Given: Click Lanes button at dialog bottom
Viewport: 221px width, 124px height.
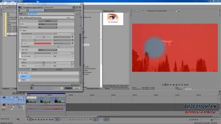Looking at the screenshot, I should [68, 88].
